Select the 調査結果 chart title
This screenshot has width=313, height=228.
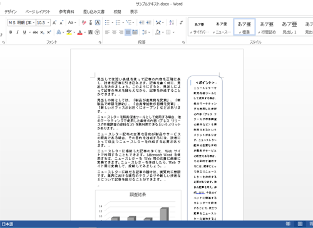click(x=138, y=195)
